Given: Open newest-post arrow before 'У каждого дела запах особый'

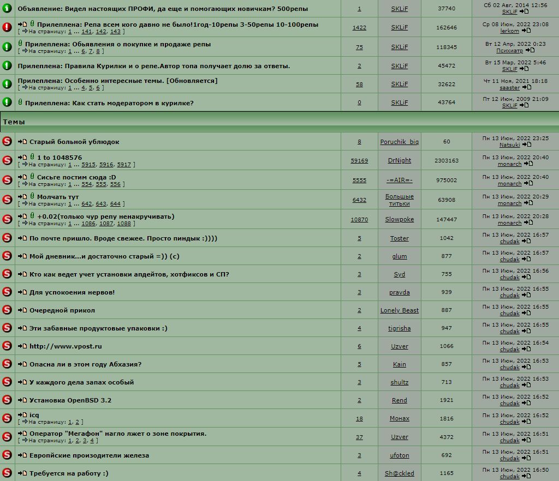Looking at the screenshot, I should [x=22, y=382].
